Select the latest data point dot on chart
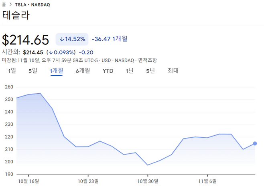 255,143
